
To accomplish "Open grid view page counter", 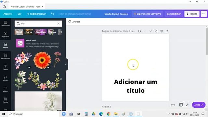I will click(181, 105).
